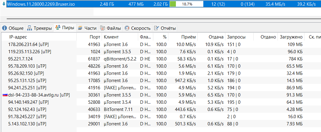This screenshot has width=321, height=132.
Task: Select peer 119.235.113.226 [uTP]
Action: point(30,52)
